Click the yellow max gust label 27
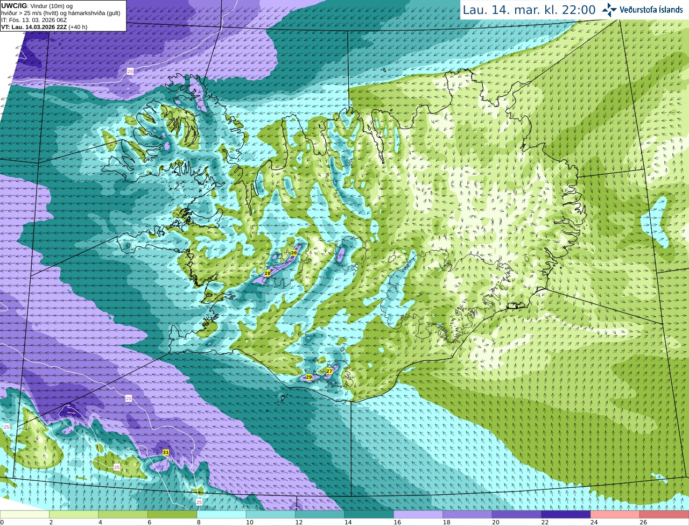Image resolution: width=689 pixels, height=526 pixels. (329, 371)
